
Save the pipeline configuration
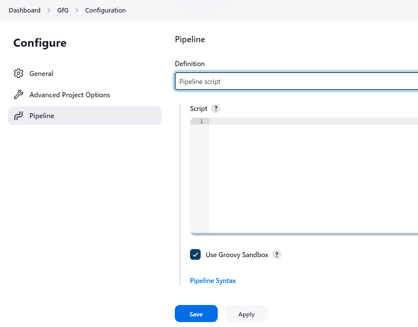pos(196,314)
